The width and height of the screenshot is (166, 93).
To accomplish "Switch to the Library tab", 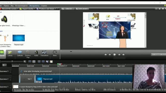I will pyautogui.click(x=10, y=53).
